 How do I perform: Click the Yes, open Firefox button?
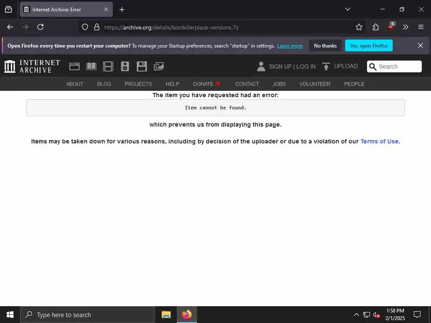pos(369,45)
